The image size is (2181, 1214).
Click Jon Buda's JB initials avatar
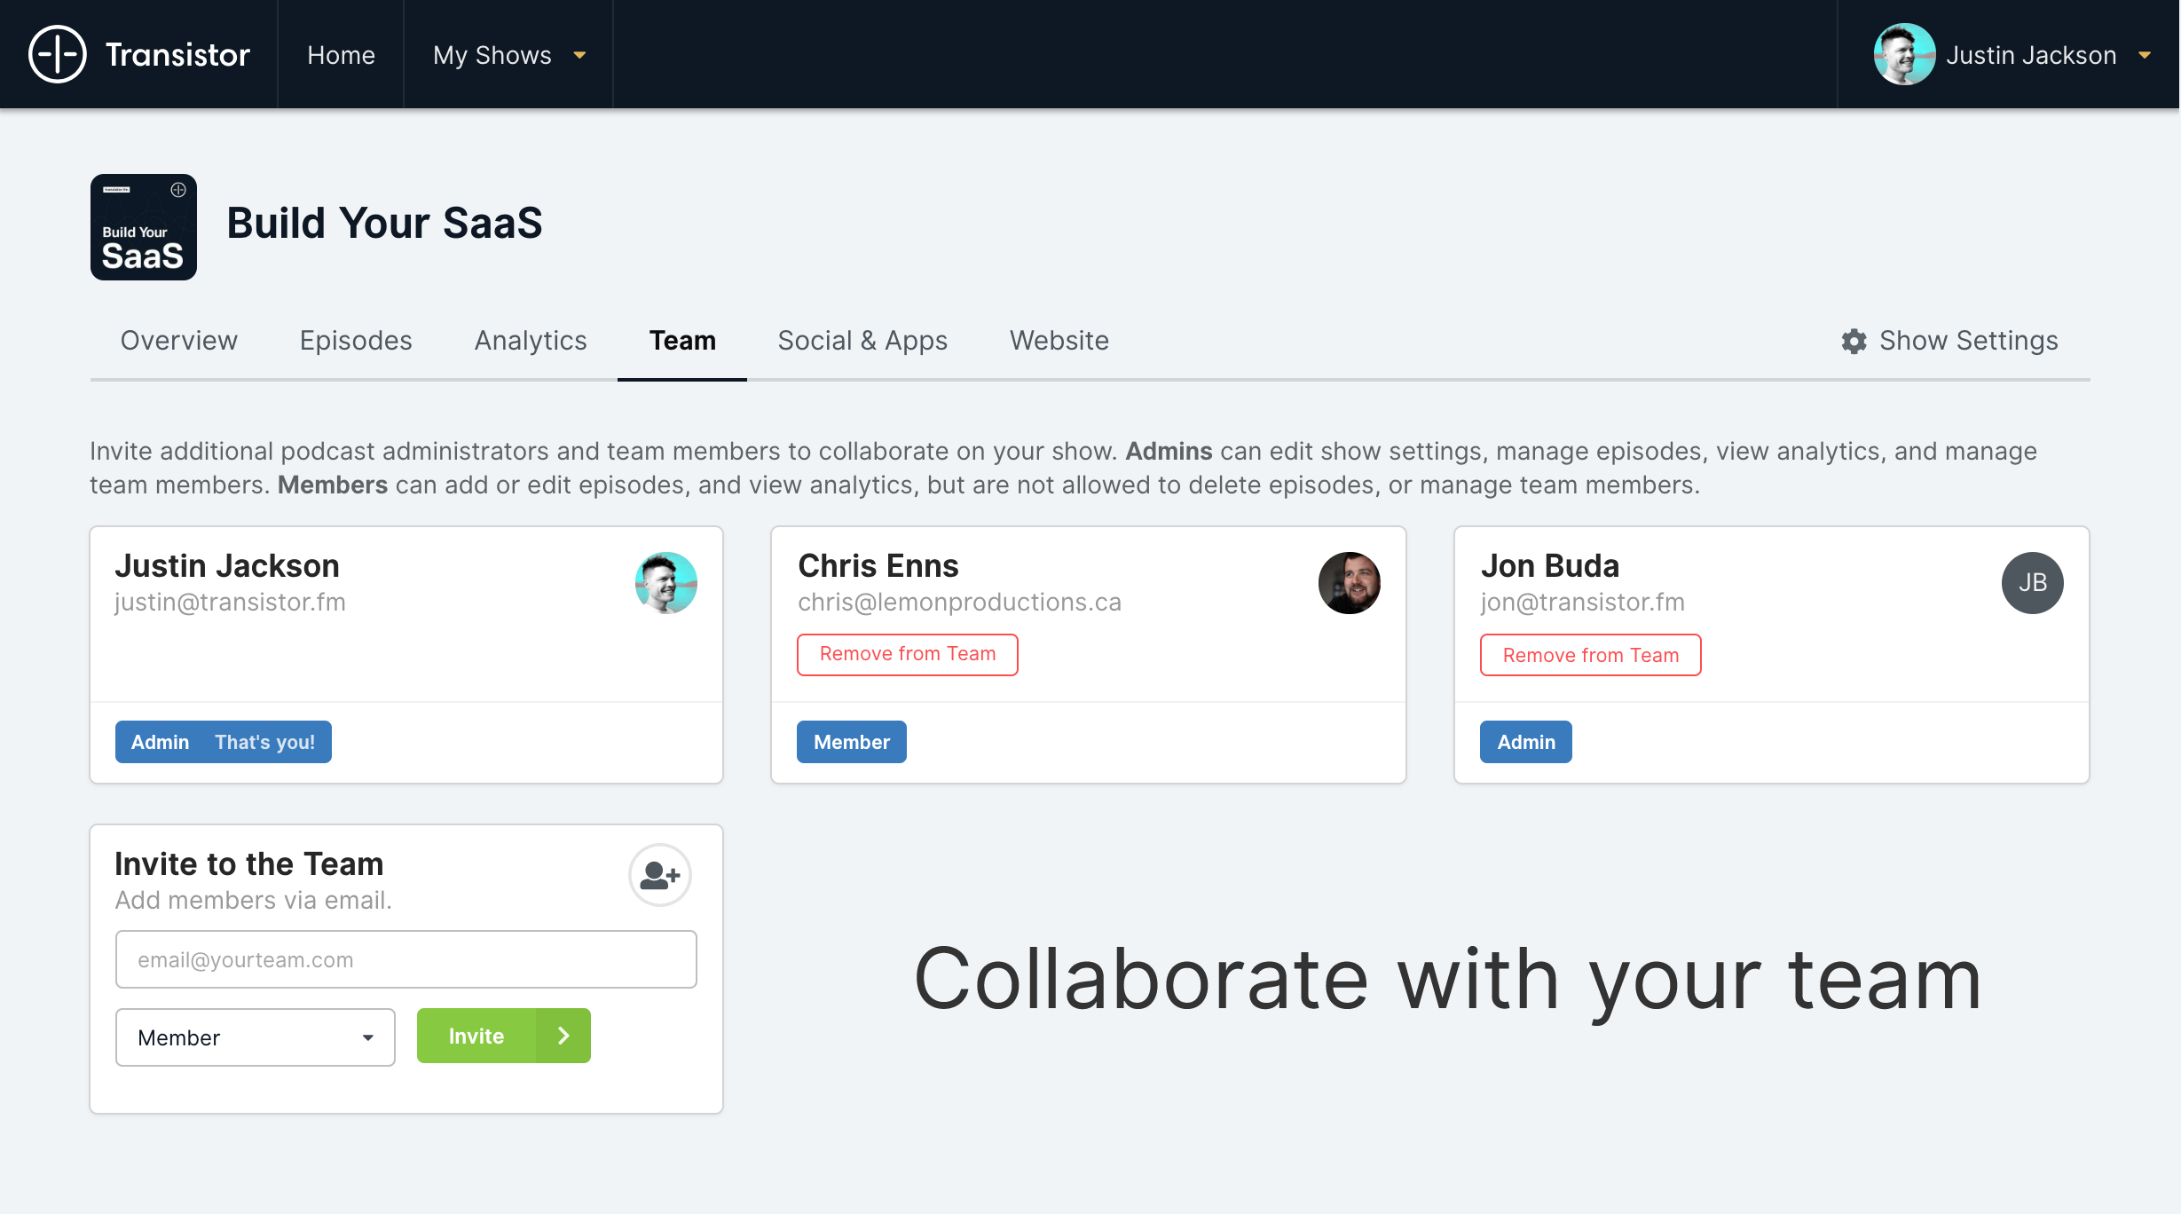tap(2032, 583)
